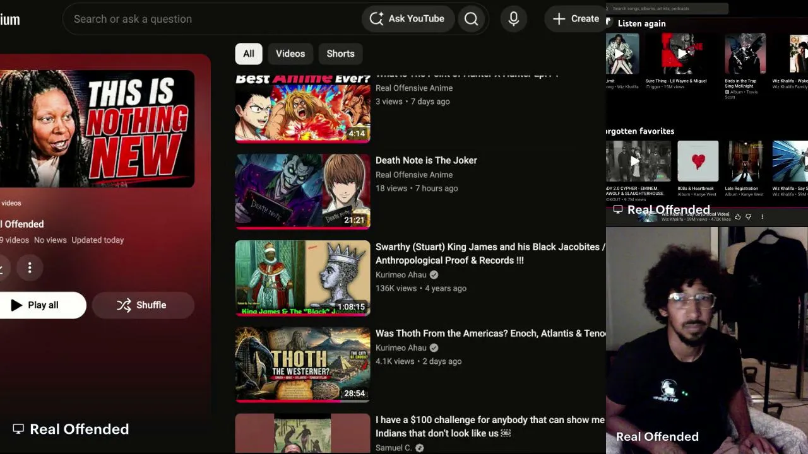Click the 'Late Registration' album title
The height and width of the screenshot is (454, 808).
[740, 189]
